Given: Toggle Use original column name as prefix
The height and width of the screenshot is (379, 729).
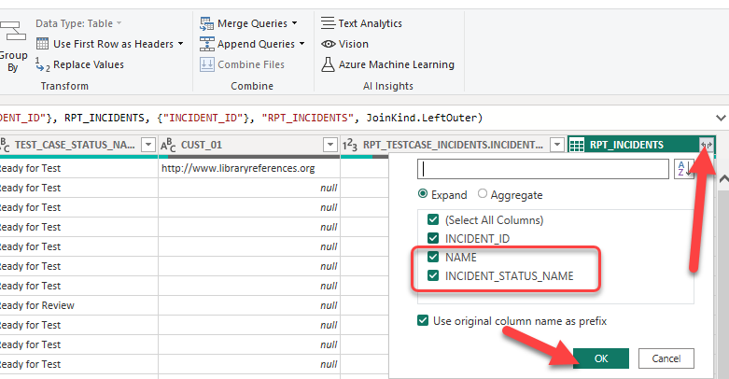Looking at the screenshot, I should pyautogui.click(x=423, y=320).
